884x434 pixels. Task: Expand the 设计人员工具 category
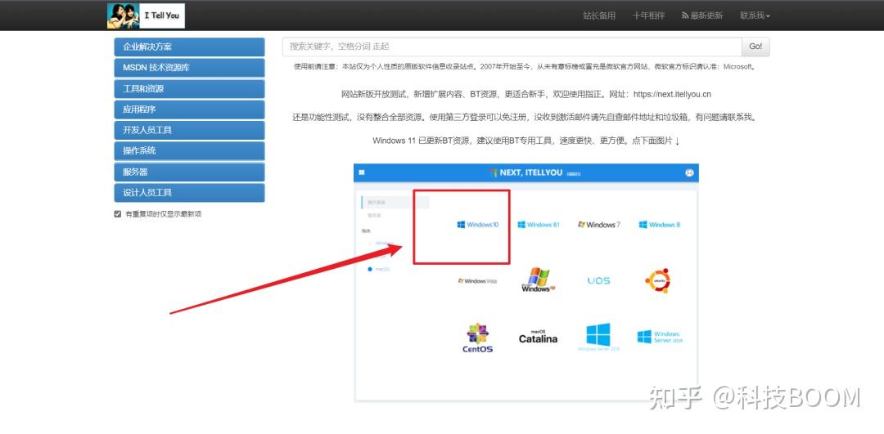189,193
